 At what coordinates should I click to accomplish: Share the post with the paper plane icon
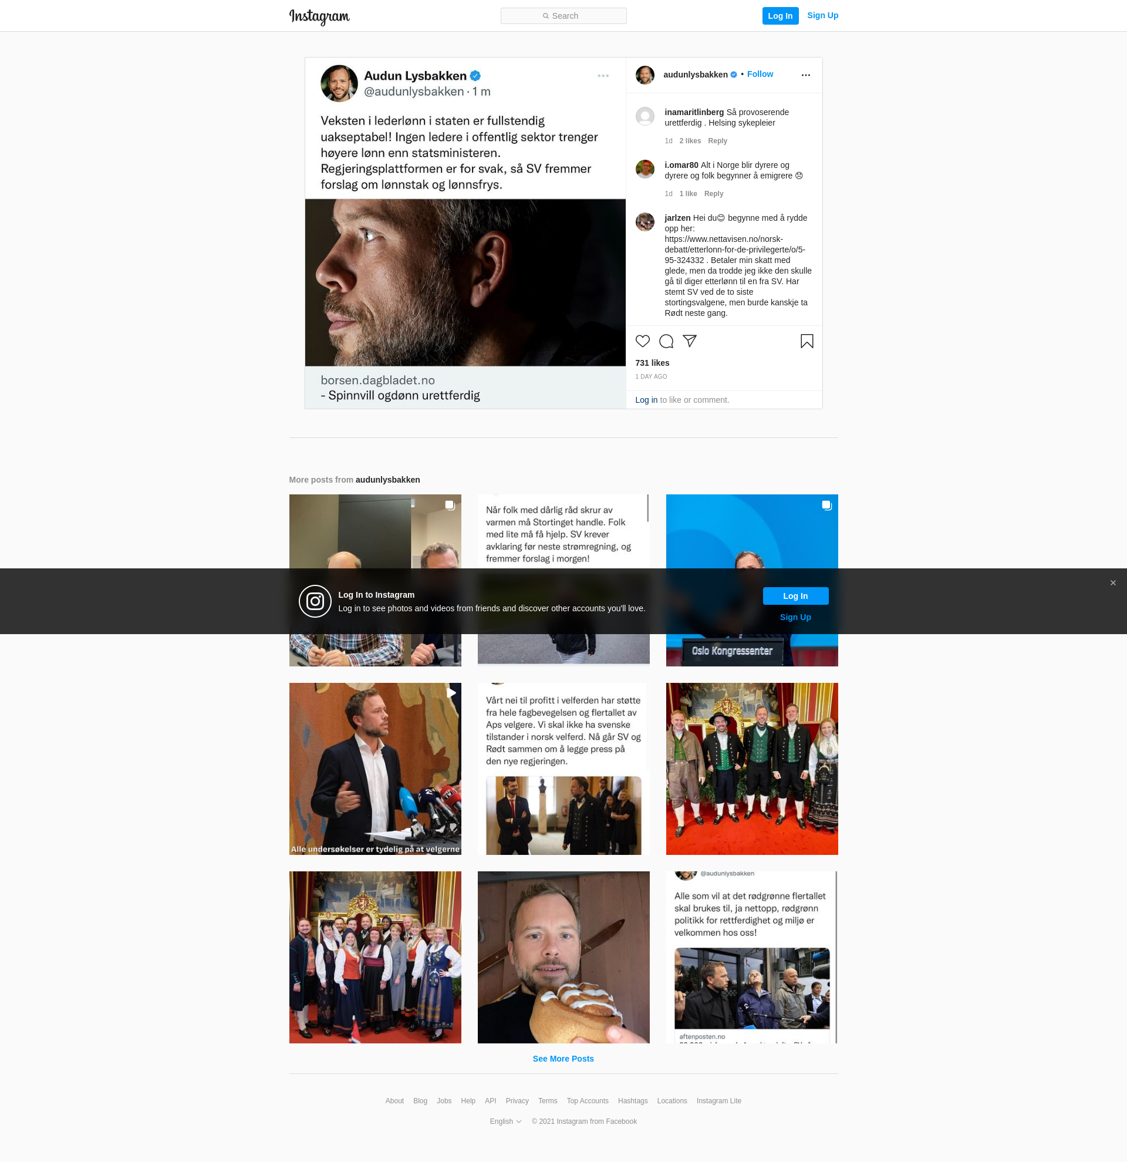click(x=689, y=341)
